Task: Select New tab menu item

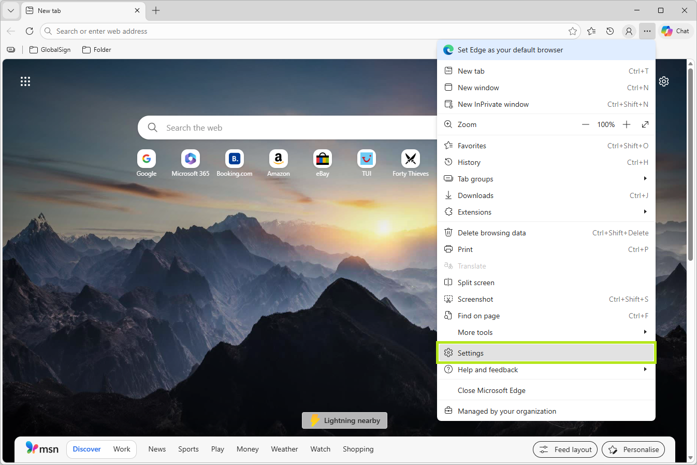Action: [546, 71]
